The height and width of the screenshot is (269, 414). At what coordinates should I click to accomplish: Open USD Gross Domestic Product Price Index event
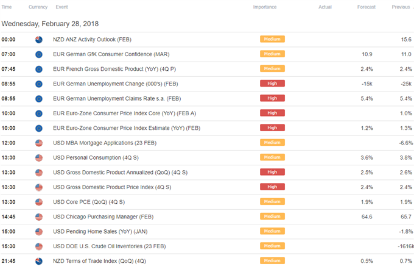[112, 187]
